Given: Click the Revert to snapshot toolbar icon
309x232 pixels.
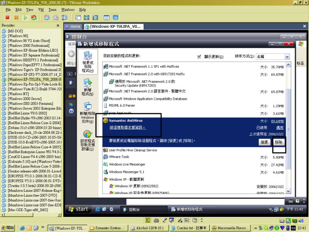Looking at the screenshot, I should [56, 17].
